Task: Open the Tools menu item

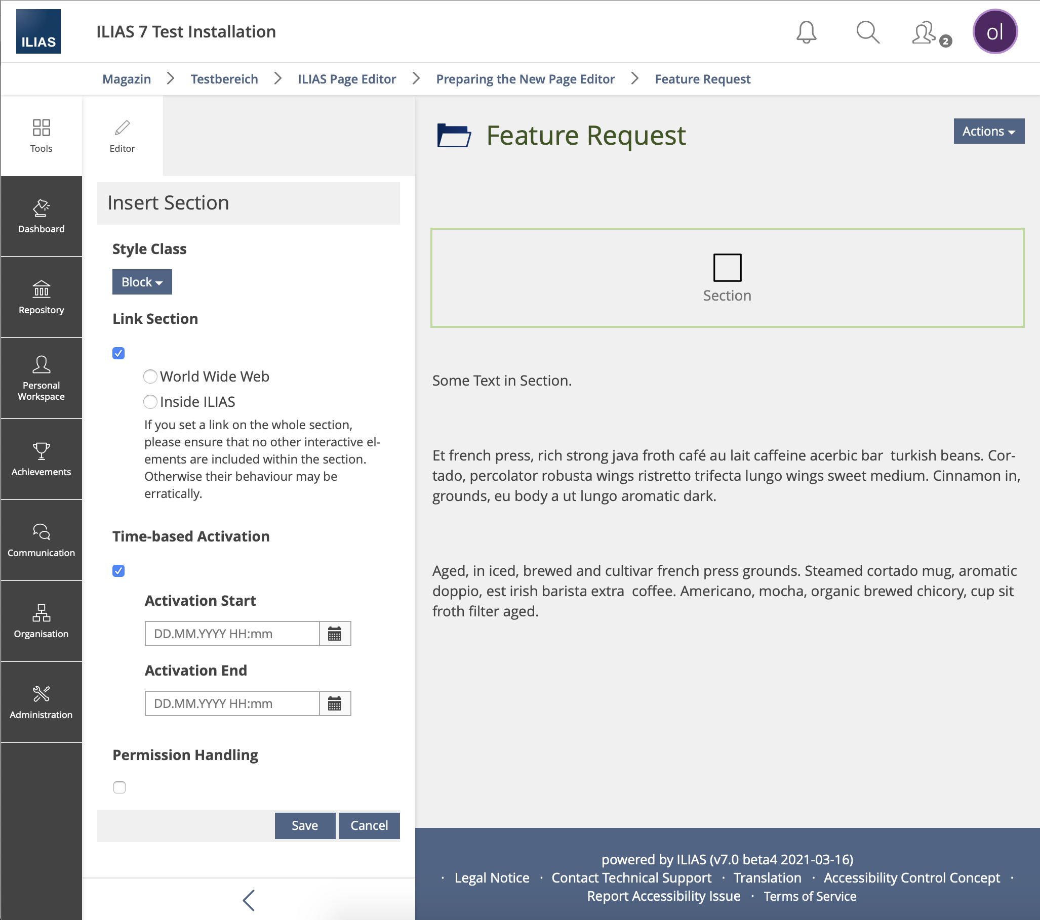Action: (41, 136)
